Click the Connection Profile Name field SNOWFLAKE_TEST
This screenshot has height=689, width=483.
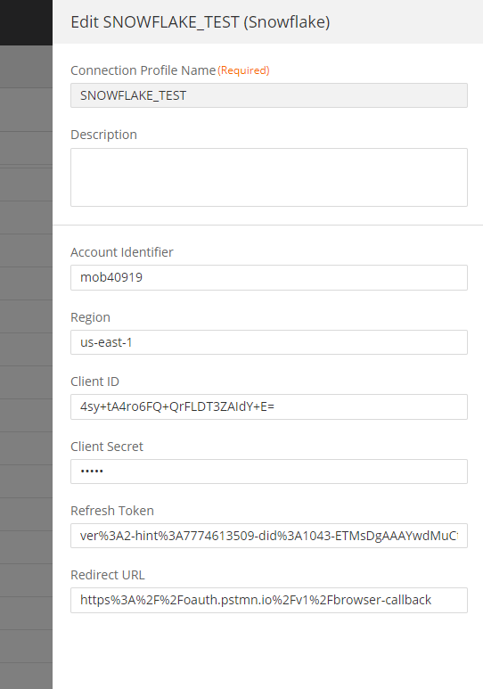(269, 95)
